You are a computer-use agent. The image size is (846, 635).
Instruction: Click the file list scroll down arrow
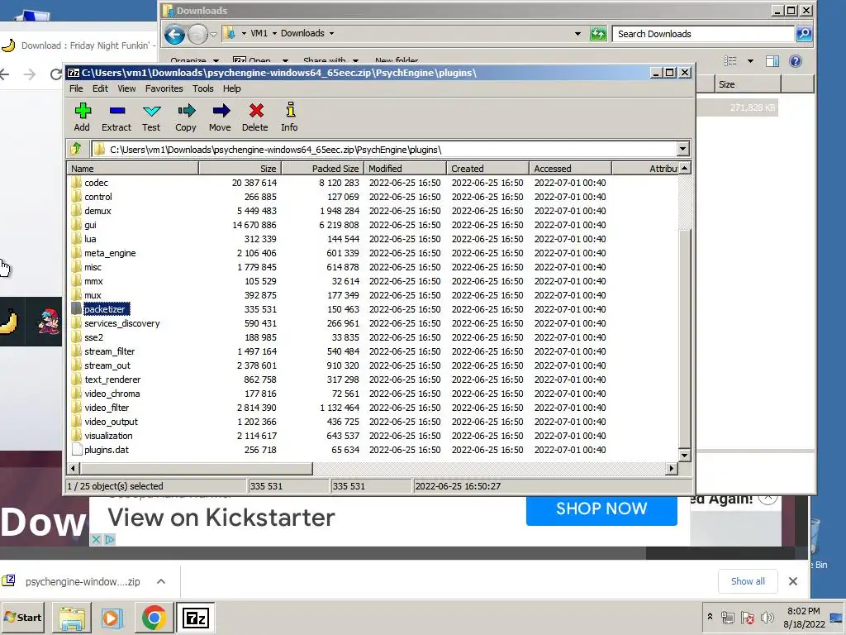tap(684, 456)
